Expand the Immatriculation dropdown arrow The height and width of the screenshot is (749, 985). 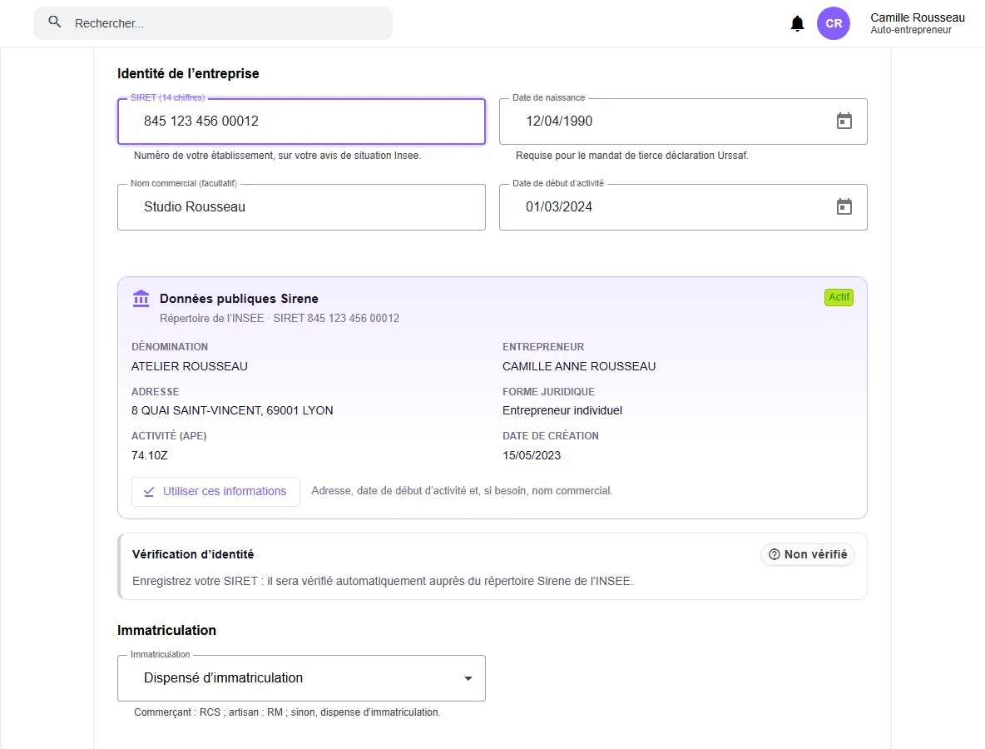[468, 678]
